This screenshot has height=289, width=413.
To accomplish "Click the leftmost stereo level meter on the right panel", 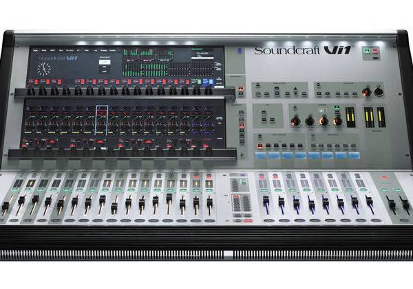I will (x=350, y=117).
